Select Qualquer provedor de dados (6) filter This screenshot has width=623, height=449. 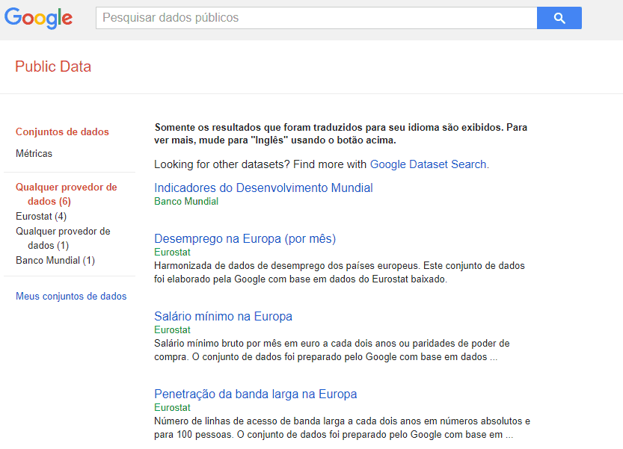click(x=67, y=194)
